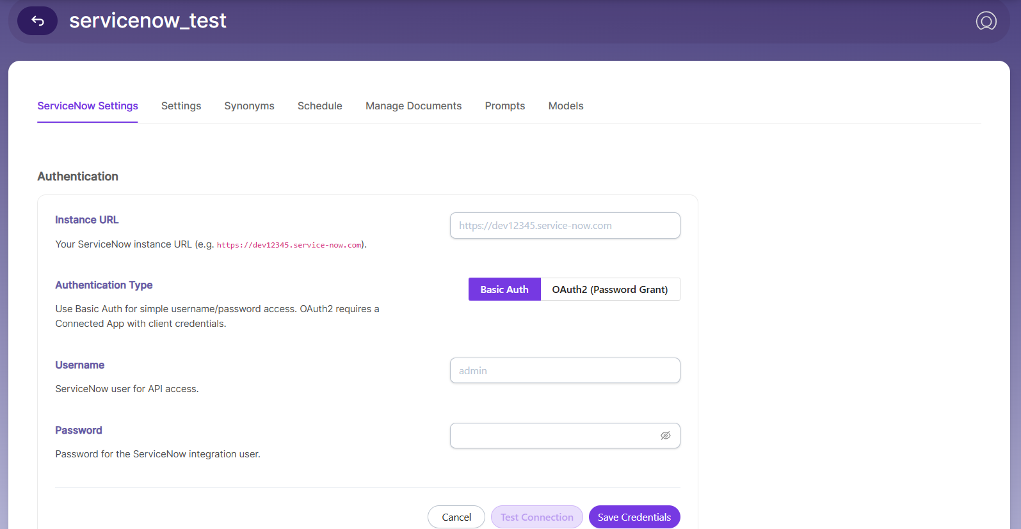Click the Authentication Type label
The width and height of the screenshot is (1021, 529).
(x=104, y=285)
